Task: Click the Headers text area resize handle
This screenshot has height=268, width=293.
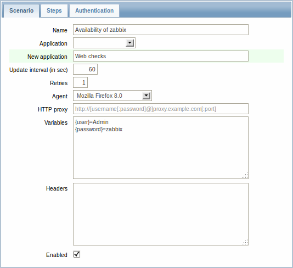Action: pos(245,242)
